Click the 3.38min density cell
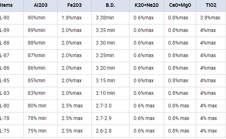Viewport: 226px width, 139px height. [x=110, y=18]
